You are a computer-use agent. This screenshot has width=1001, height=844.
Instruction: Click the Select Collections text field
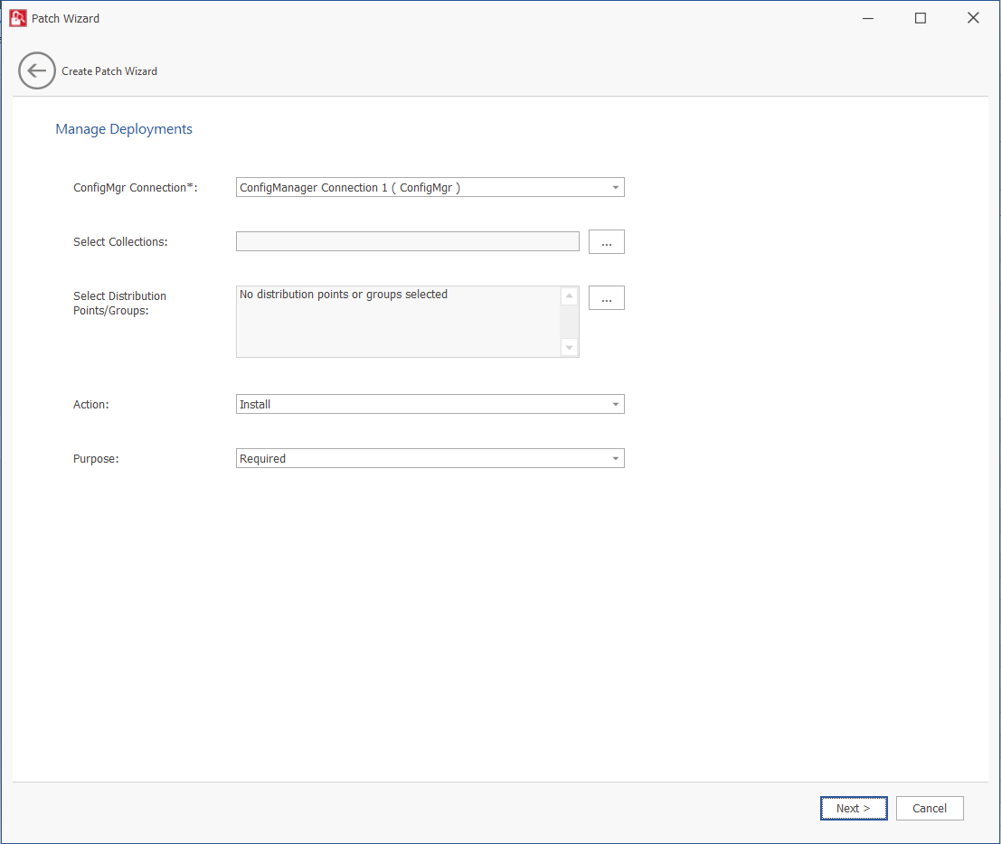[x=407, y=241]
